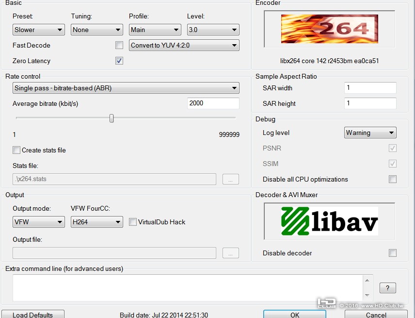
Task: Check Disable all CPU optimizations
Action: coord(393,180)
